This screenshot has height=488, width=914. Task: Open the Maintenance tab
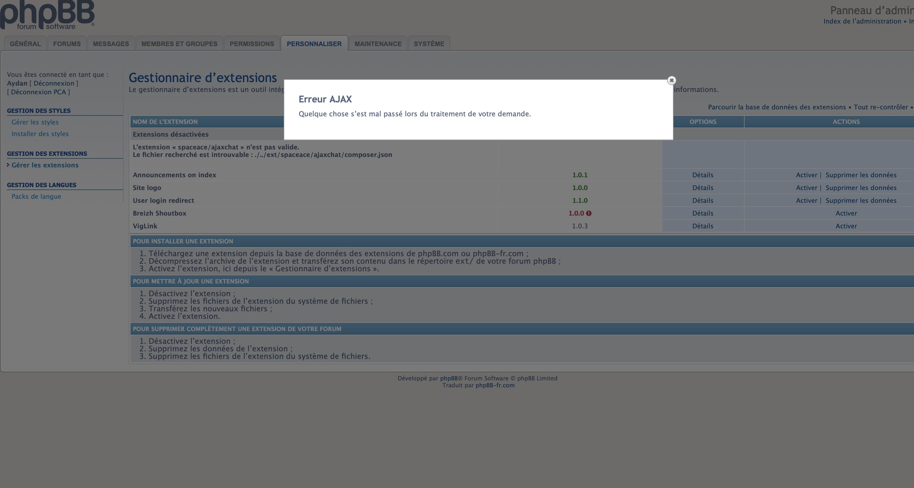(378, 44)
